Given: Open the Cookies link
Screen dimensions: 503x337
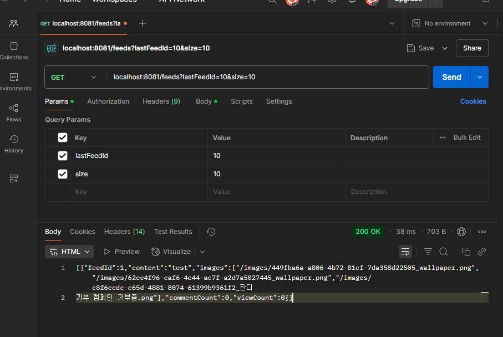Looking at the screenshot, I should point(473,101).
